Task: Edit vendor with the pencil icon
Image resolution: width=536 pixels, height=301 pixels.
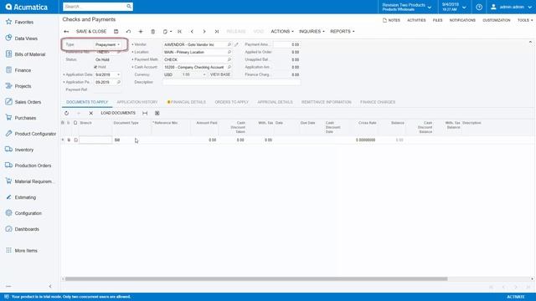Action: 236,44
